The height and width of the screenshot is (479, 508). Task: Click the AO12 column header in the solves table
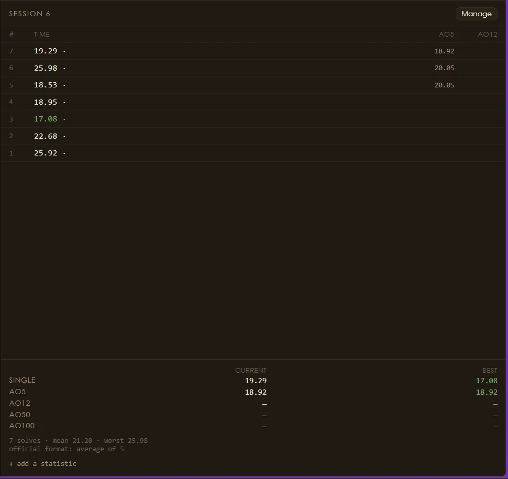coord(487,35)
